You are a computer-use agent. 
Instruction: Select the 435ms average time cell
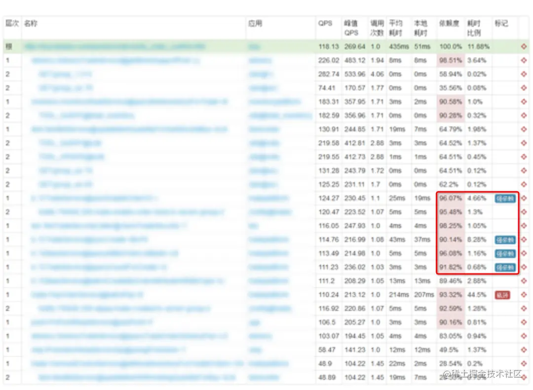[x=399, y=46]
